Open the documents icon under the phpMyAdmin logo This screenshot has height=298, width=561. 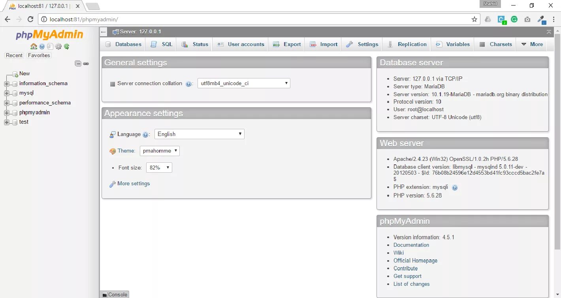coord(50,47)
